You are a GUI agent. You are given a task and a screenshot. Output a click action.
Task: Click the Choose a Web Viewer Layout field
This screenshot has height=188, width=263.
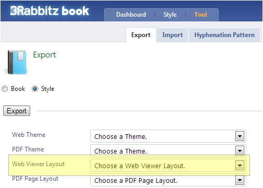[x=168, y=166]
